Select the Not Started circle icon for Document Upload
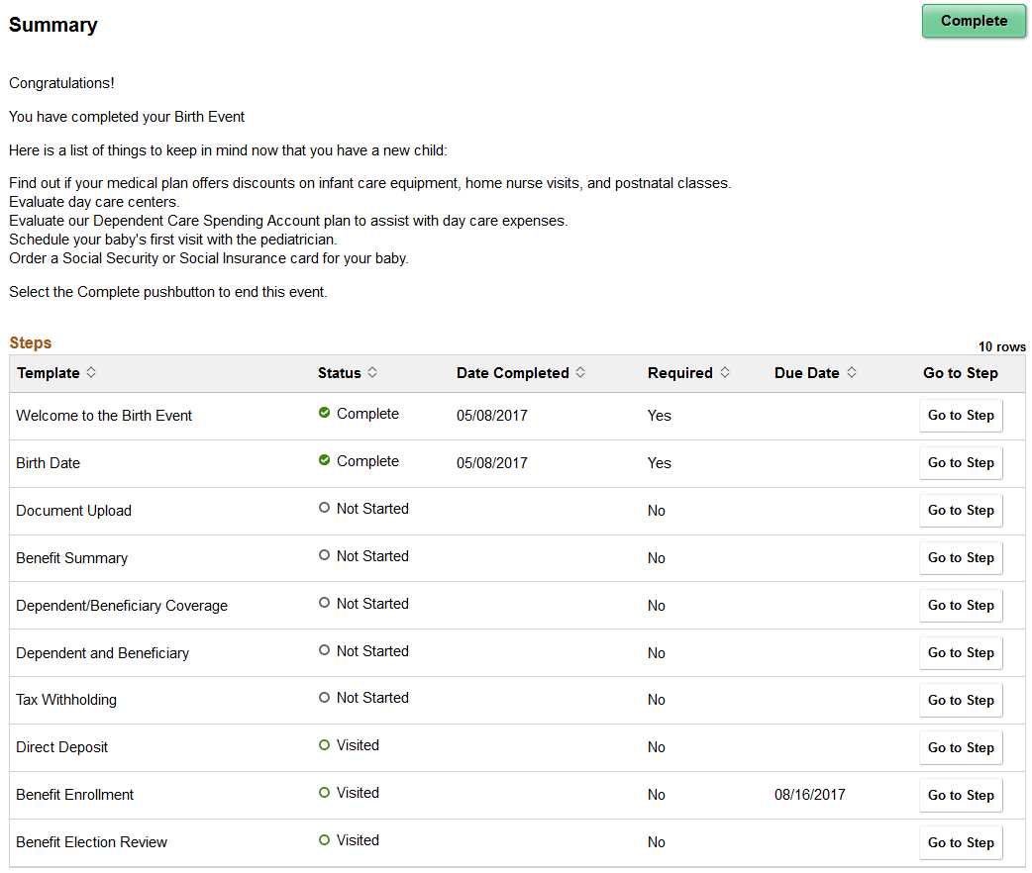This screenshot has width=1032, height=873. [x=324, y=507]
